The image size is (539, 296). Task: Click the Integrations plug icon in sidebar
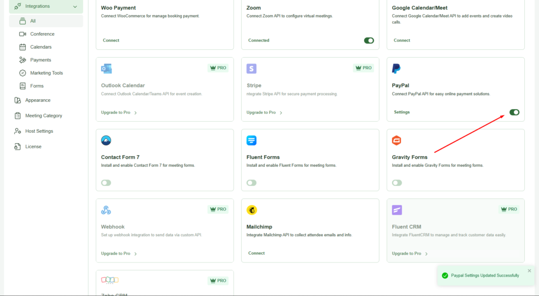[17, 6]
